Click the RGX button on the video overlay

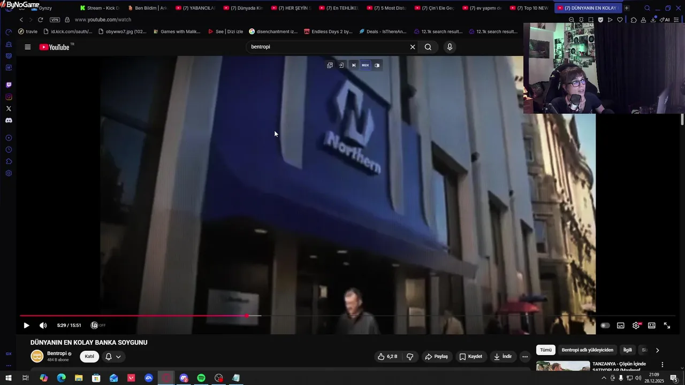[366, 65]
